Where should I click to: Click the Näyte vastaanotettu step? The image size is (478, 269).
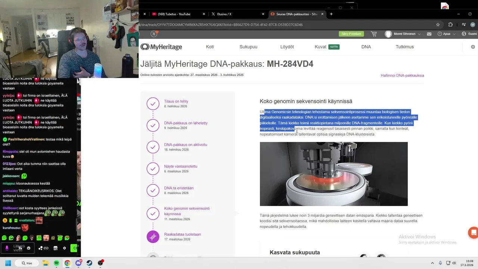click(x=181, y=166)
